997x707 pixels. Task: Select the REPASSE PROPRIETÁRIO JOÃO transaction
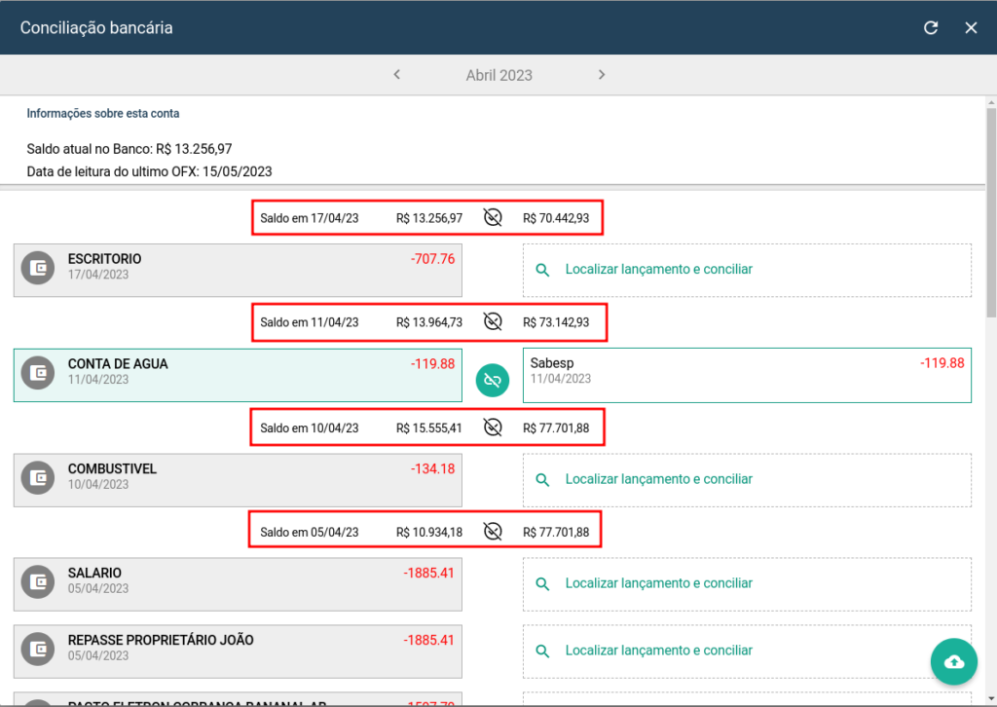tap(238, 651)
